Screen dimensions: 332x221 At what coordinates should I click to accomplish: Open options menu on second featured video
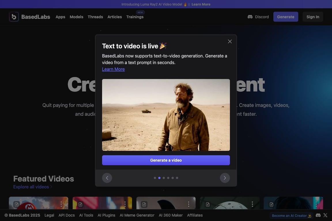point(125,204)
